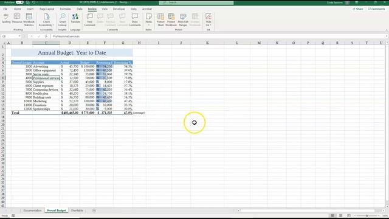
Task: Expand the formula bar chevron
Action: point(387,36)
